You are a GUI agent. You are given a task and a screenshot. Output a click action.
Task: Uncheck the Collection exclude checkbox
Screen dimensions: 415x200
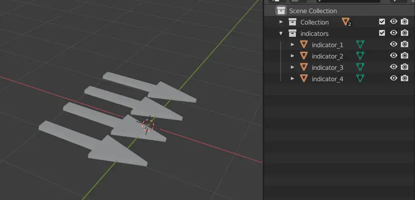382,22
